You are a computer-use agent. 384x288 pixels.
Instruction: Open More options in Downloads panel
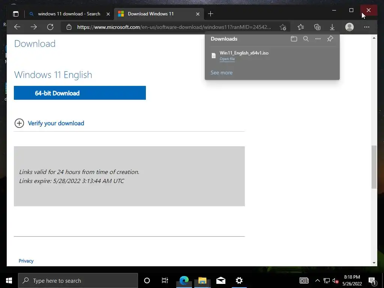coord(318,39)
